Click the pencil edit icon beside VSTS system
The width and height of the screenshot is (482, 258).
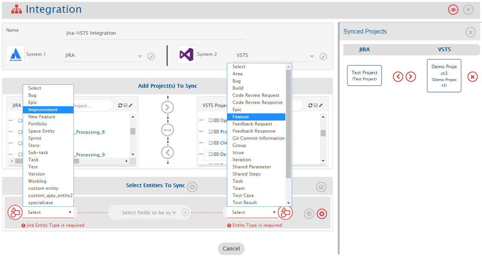click(x=323, y=56)
